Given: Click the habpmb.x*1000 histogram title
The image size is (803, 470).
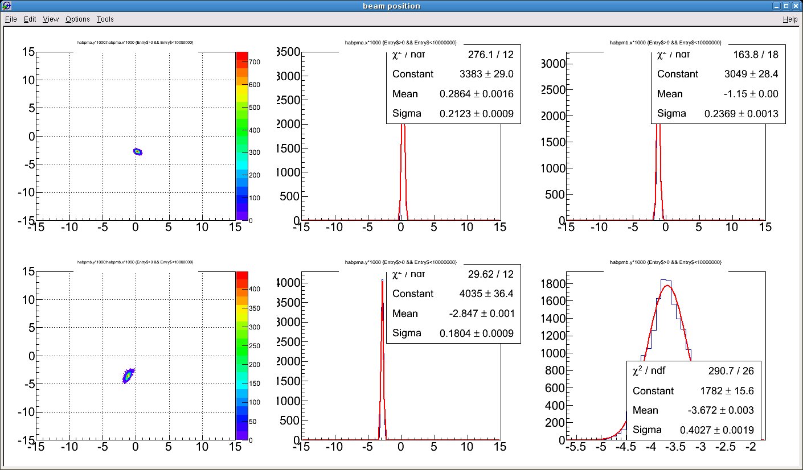Looking at the screenshot, I should pos(666,43).
